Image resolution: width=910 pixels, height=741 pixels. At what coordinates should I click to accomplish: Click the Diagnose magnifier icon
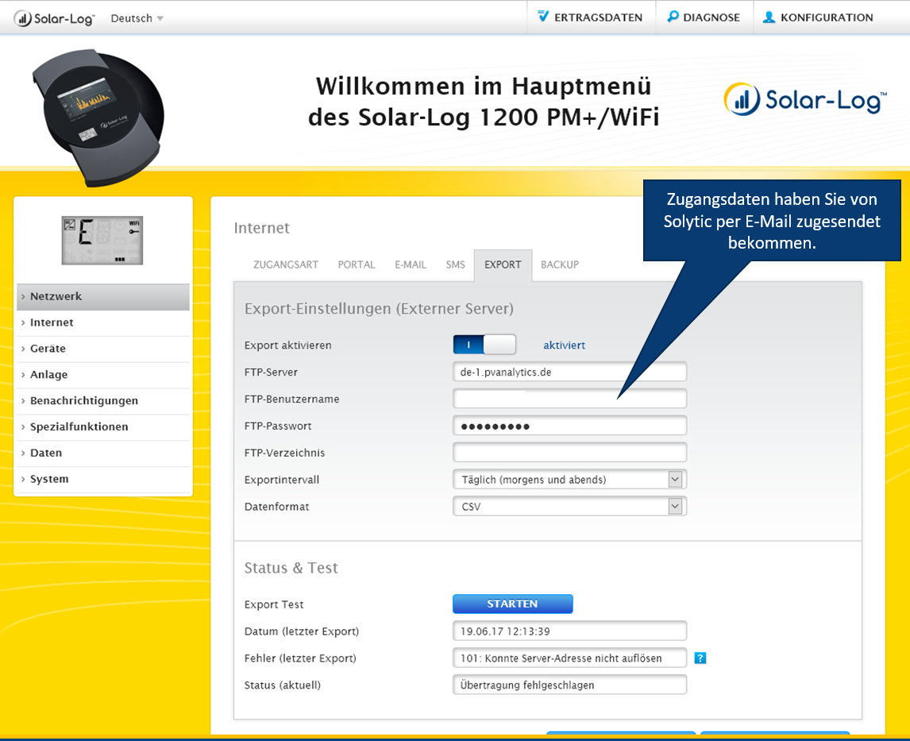[673, 16]
